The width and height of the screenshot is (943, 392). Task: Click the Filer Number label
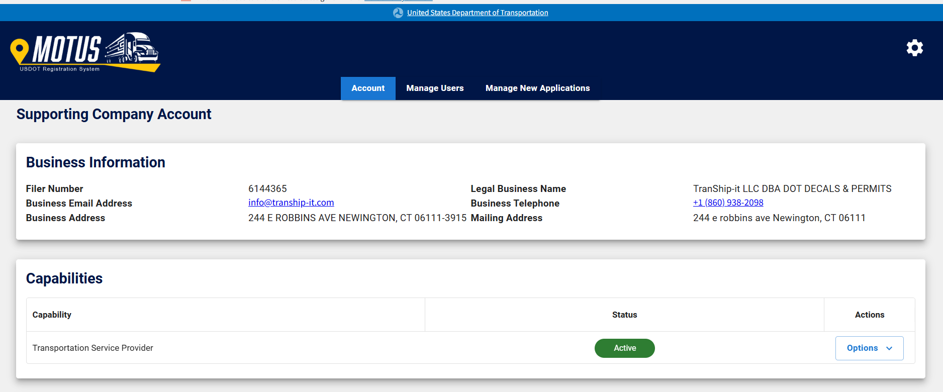55,188
